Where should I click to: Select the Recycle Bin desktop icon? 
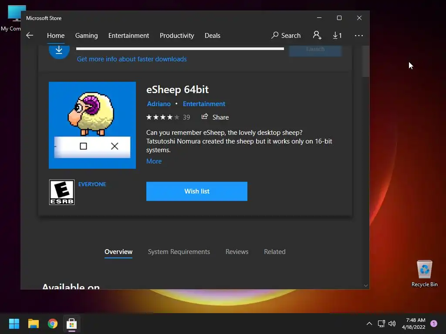coord(424,274)
